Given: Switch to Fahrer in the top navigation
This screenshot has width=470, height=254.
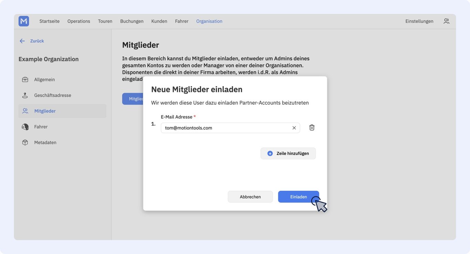Looking at the screenshot, I should coord(182,21).
